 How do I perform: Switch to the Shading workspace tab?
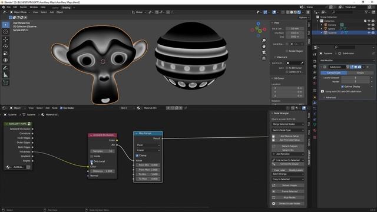(x=67, y=8)
